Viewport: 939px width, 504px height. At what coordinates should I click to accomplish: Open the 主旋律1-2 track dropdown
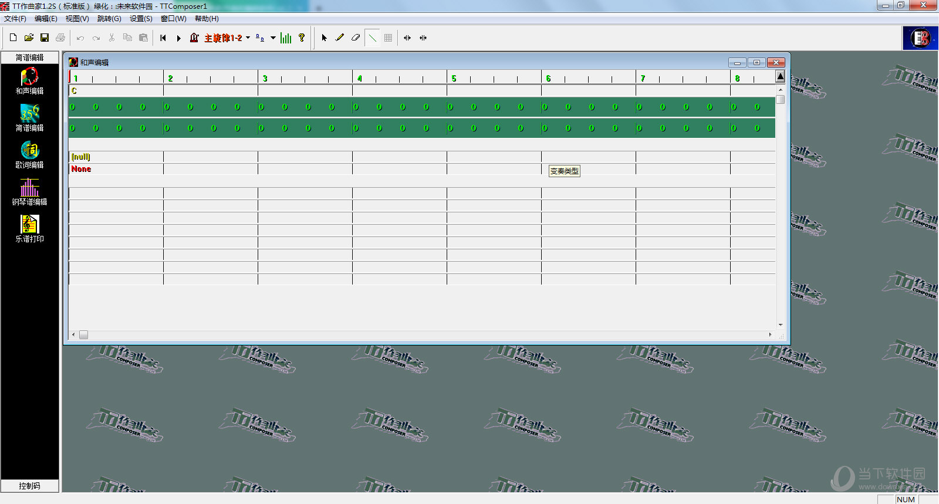(x=248, y=38)
